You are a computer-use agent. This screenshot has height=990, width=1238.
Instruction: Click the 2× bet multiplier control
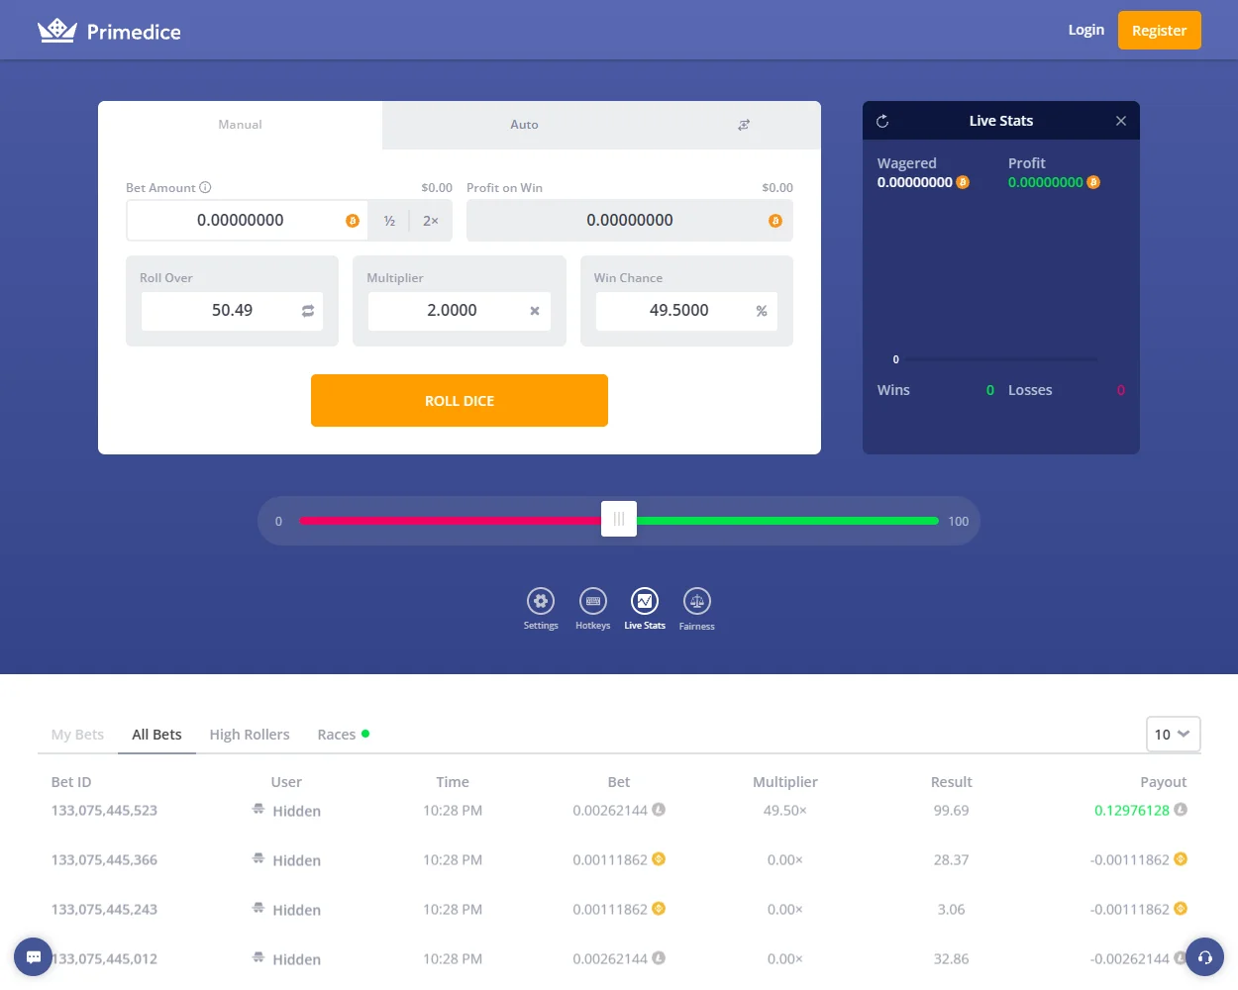(x=430, y=220)
